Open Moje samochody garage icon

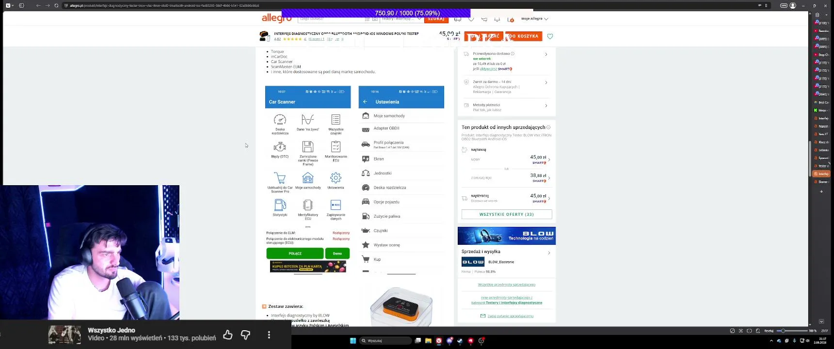click(308, 178)
